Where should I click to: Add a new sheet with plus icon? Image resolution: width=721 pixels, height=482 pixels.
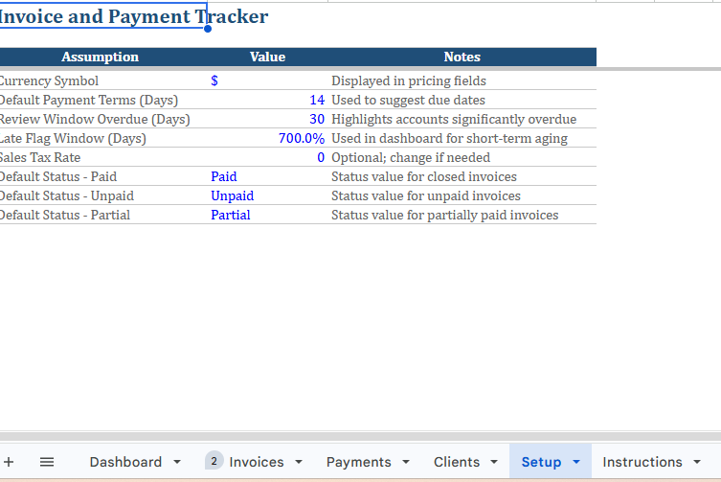(x=9, y=462)
